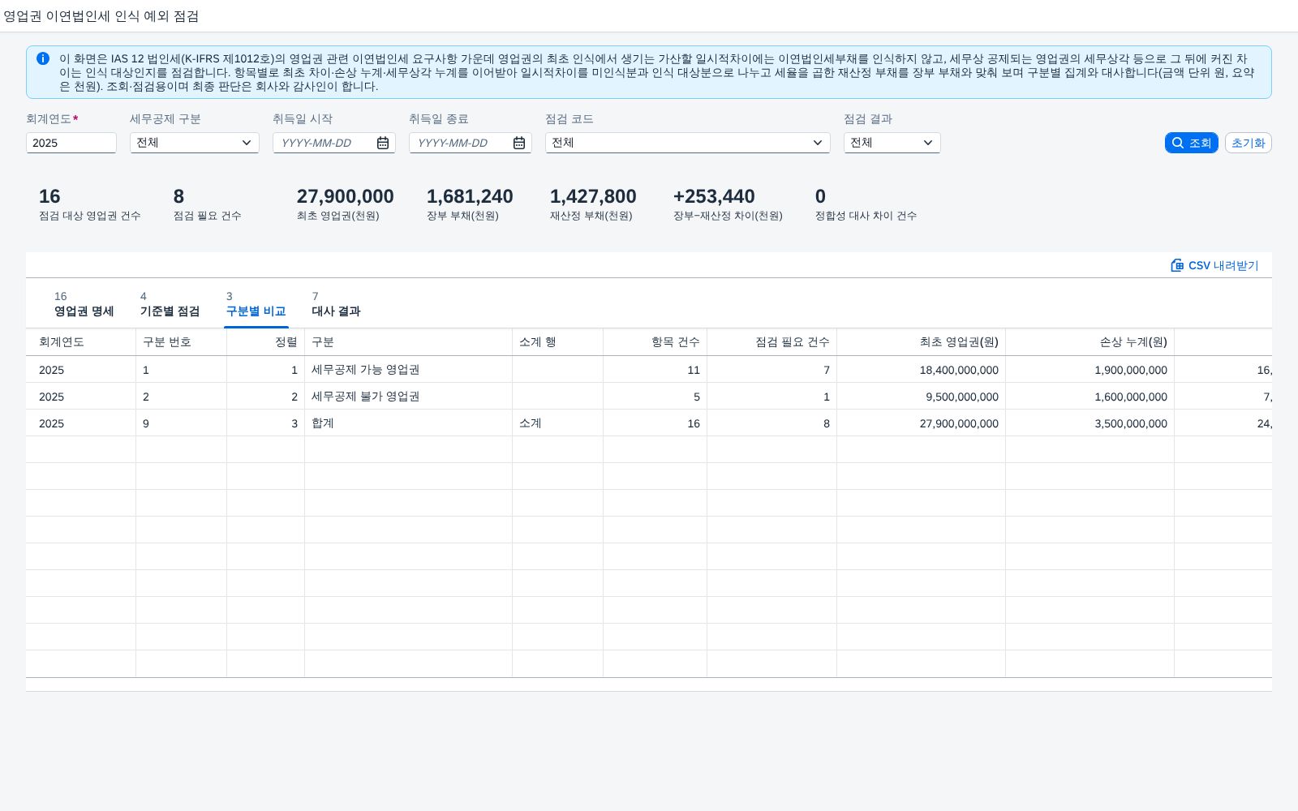Click the 9,500,000,000 value cell

point(922,397)
